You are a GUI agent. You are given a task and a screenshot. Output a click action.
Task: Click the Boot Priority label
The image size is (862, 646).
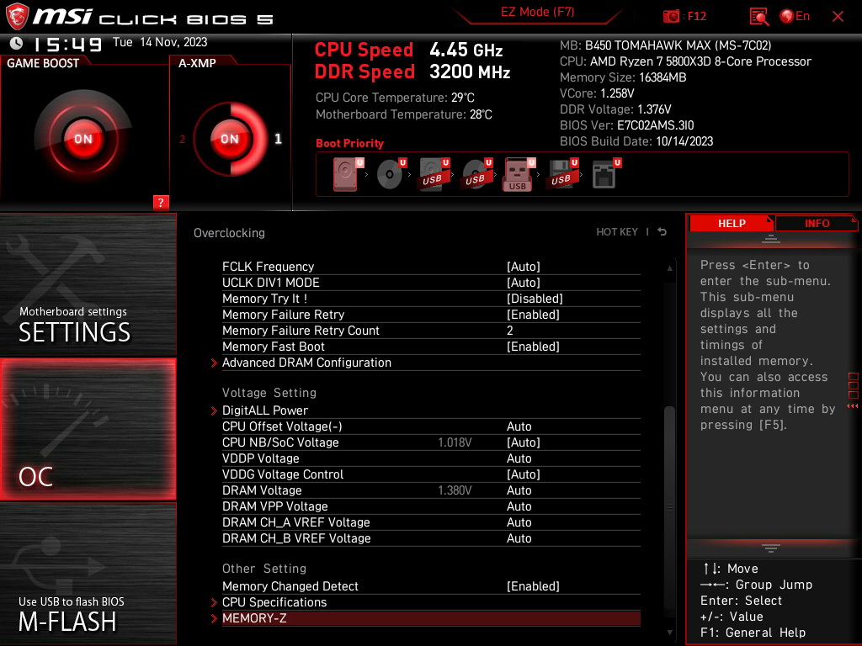pyautogui.click(x=349, y=143)
